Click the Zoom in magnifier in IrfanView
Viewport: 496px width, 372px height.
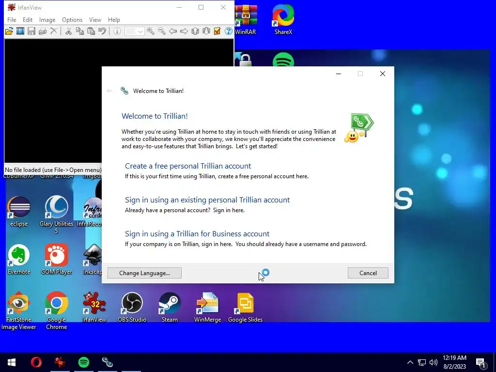151,31
